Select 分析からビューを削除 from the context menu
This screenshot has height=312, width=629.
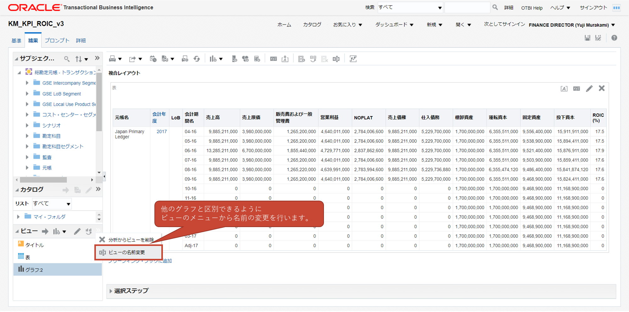point(129,240)
